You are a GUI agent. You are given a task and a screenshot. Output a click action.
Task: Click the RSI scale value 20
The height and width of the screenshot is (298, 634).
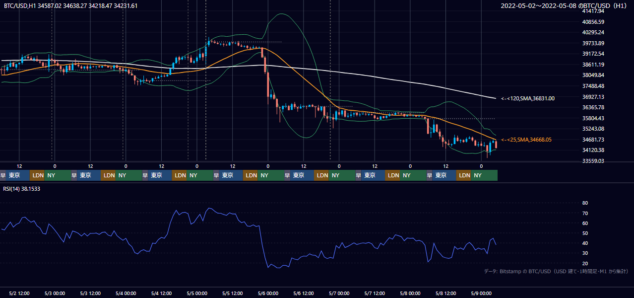[x=585, y=263]
